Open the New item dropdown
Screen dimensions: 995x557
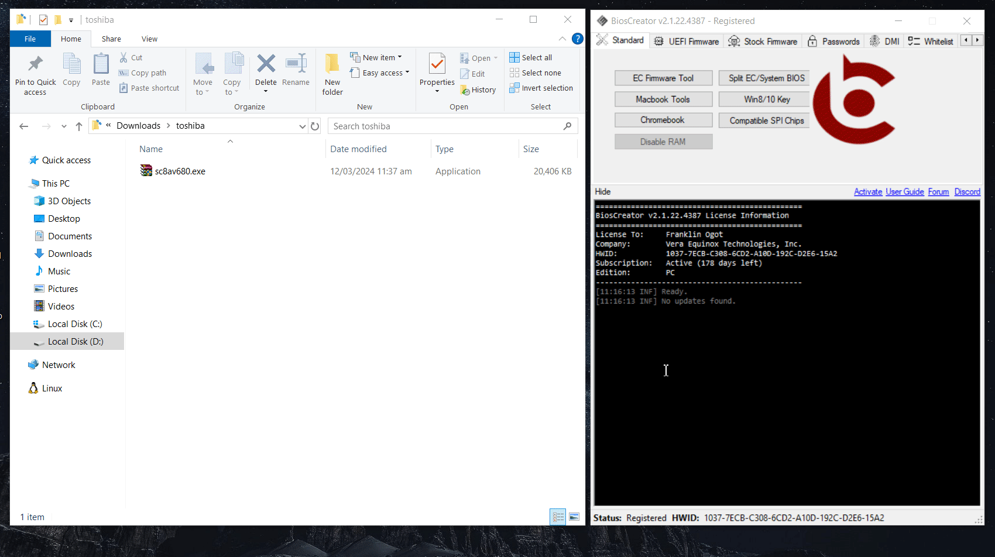tap(376, 57)
